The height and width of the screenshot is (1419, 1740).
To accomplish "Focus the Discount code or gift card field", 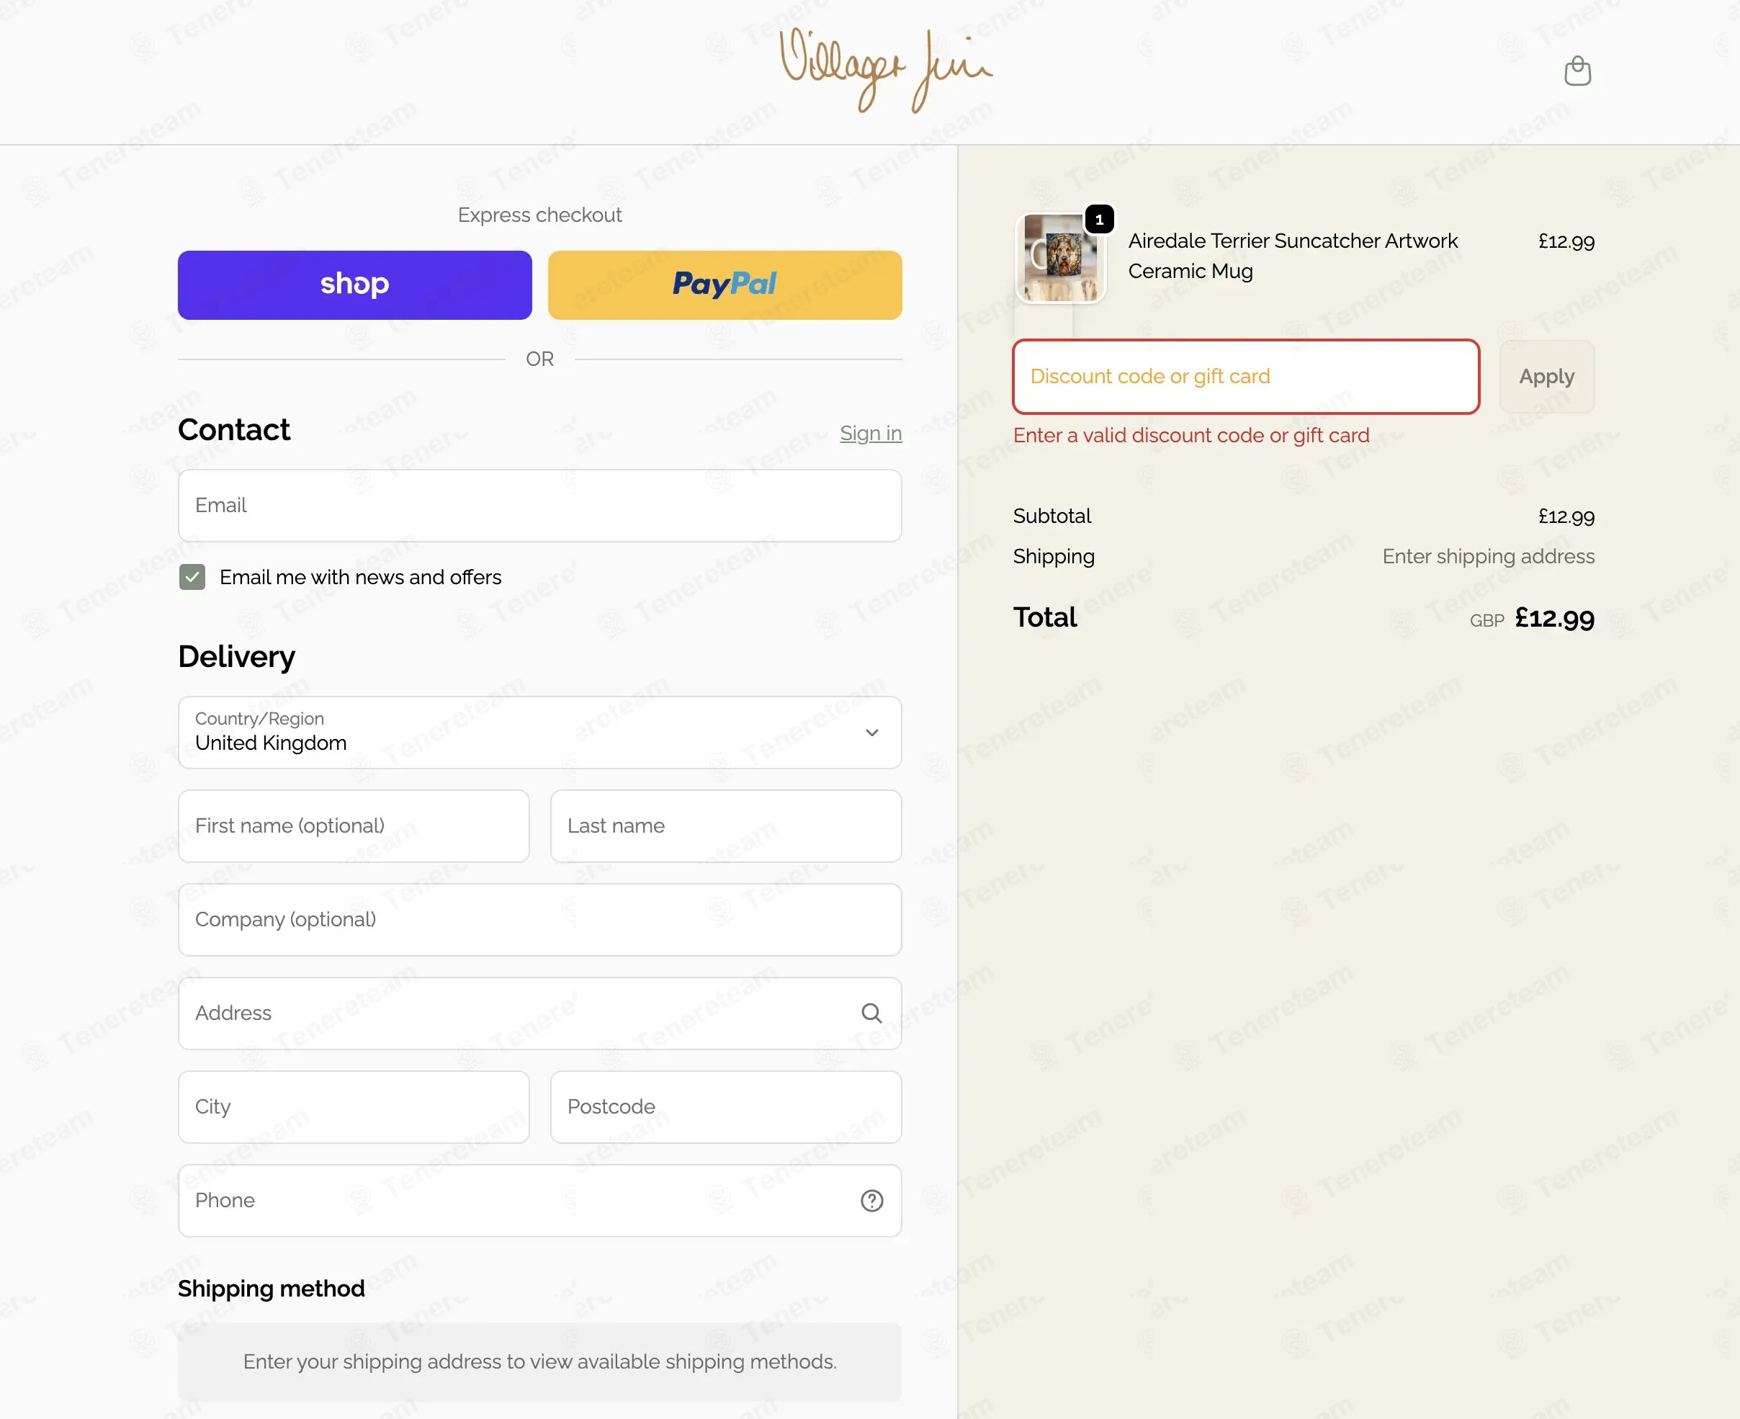I will click(1245, 377).
